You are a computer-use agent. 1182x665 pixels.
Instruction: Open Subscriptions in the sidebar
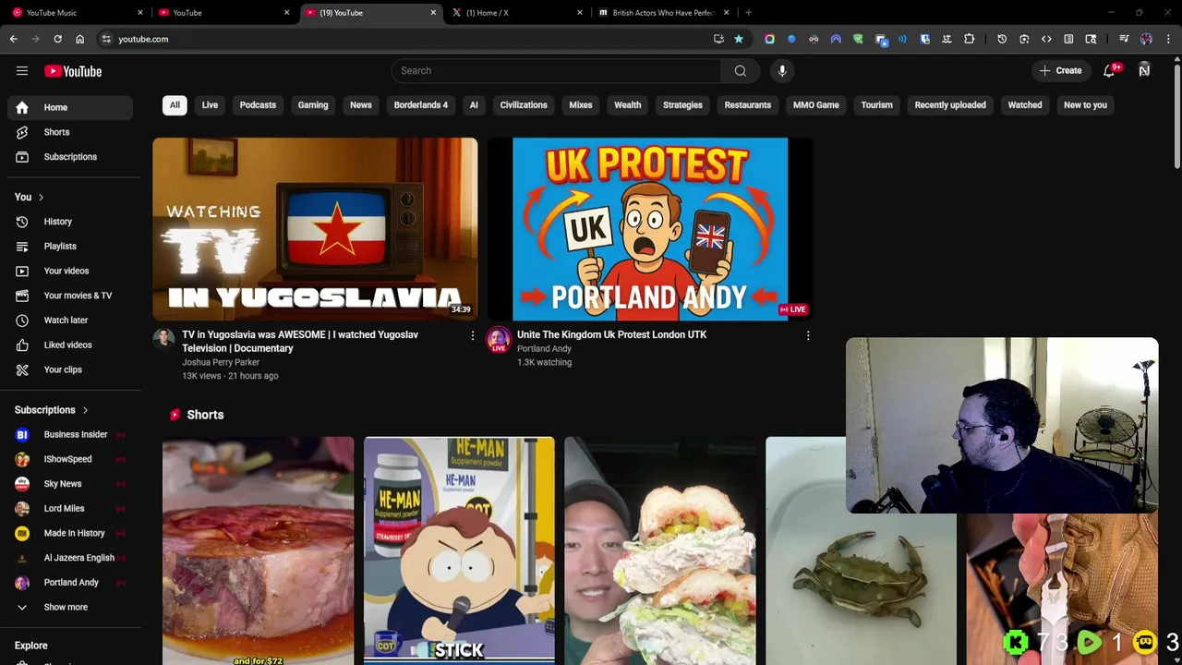coord(70,157)
